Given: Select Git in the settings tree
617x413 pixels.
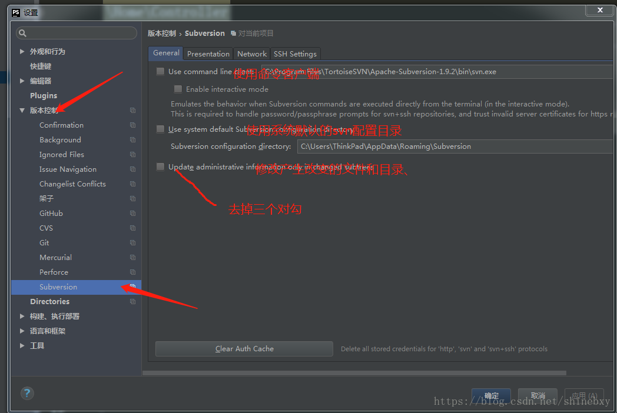Looking at the screenshot, I should pos(44,243).
